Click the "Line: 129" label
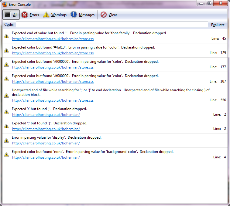The image size is (230, 206). 218,53
